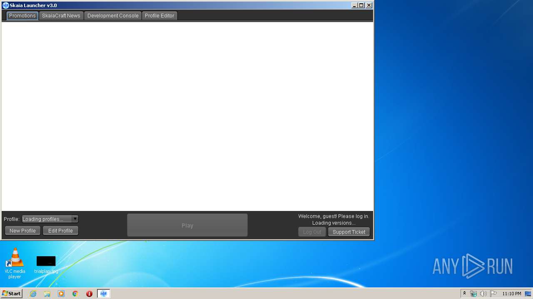Screen dimensions: 533x299
Task: Click the Skaia Launcher title bar icon
Action: click(x=5, y=5)
